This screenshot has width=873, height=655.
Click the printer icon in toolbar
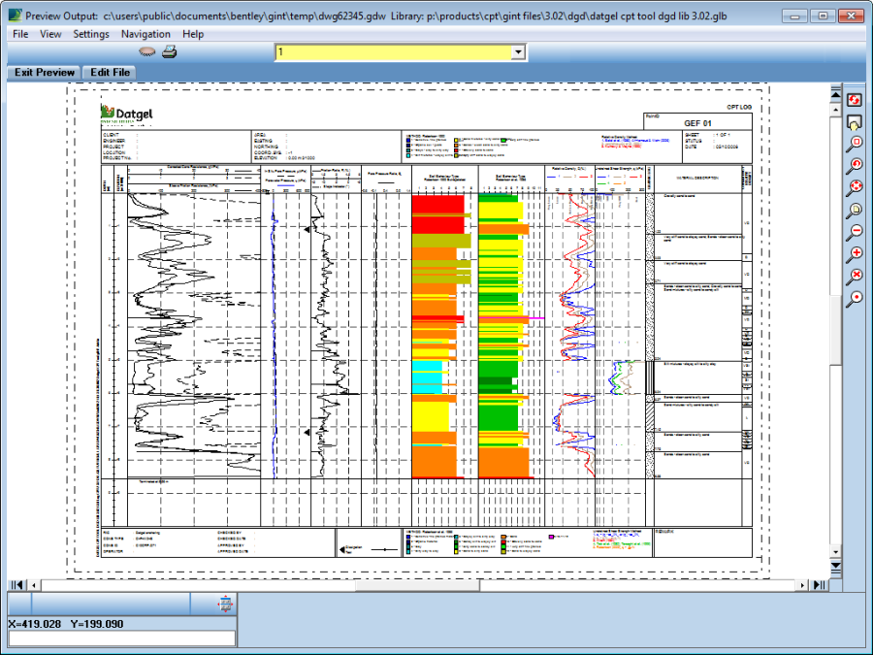[x=169, y=52]
